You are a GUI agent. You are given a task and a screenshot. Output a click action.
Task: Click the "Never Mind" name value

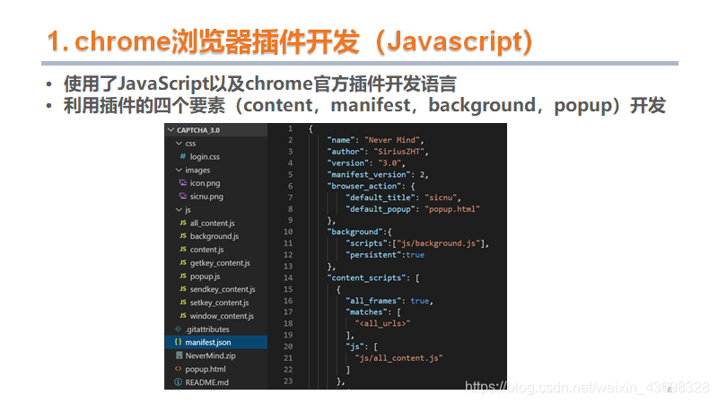point(392,140)
